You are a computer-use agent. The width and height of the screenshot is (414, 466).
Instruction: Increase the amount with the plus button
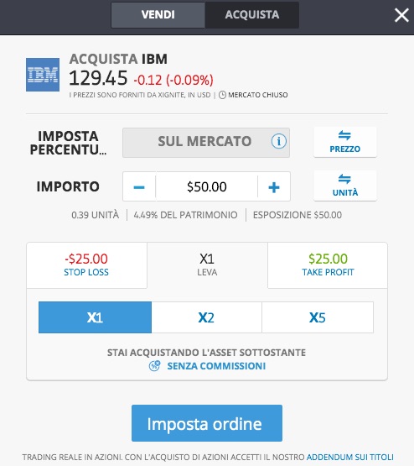coord(274,187)
